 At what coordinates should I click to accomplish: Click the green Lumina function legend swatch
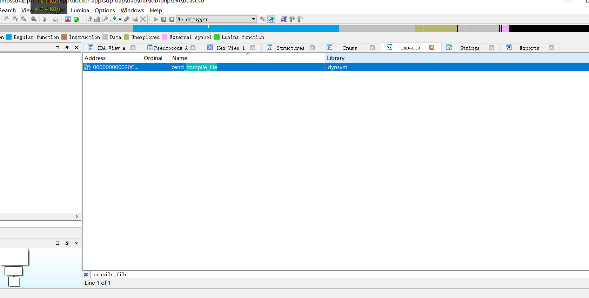pyautogui.click(x=217, y=37)
